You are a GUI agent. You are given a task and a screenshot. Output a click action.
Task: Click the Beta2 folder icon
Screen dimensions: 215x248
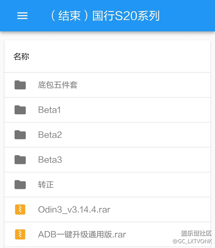click(x=20, y=135)
